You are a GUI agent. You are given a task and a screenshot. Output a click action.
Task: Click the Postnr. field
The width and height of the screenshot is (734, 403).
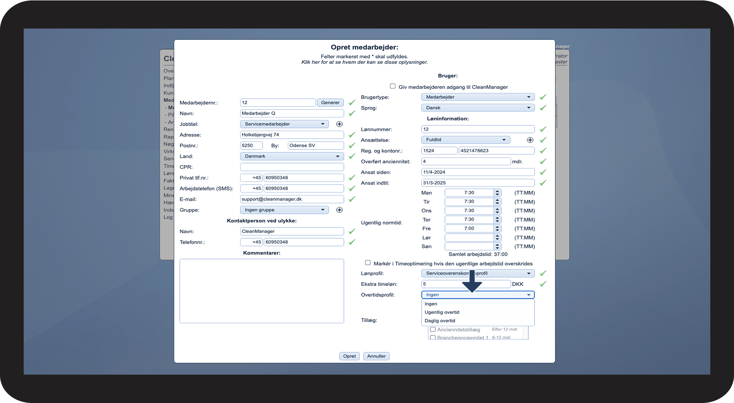(x=251, y=146)
